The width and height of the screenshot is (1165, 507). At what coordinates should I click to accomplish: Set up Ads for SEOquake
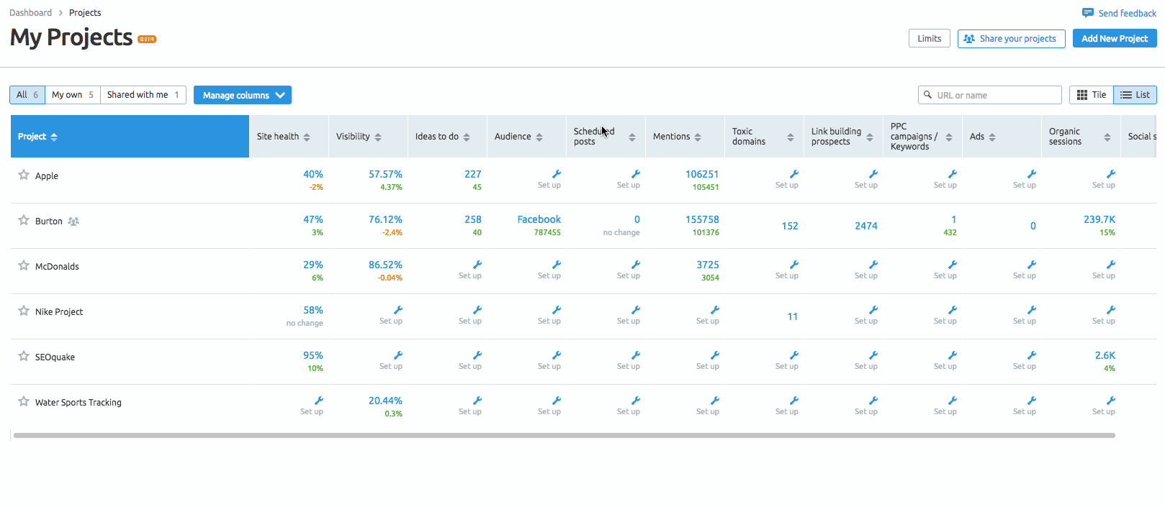[x=1025, y=360]
